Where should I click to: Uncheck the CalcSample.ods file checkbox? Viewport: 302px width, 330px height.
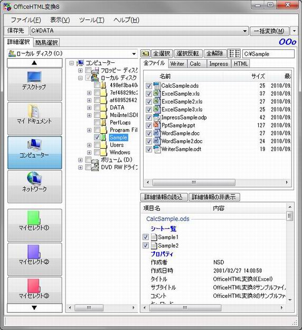point(148,86)
